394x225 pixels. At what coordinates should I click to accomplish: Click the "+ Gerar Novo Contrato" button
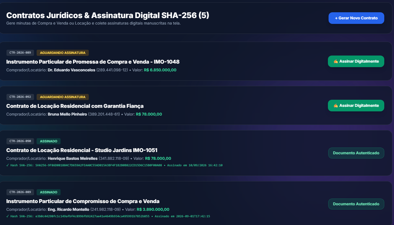pyautogui.click(x=356, y=18)
